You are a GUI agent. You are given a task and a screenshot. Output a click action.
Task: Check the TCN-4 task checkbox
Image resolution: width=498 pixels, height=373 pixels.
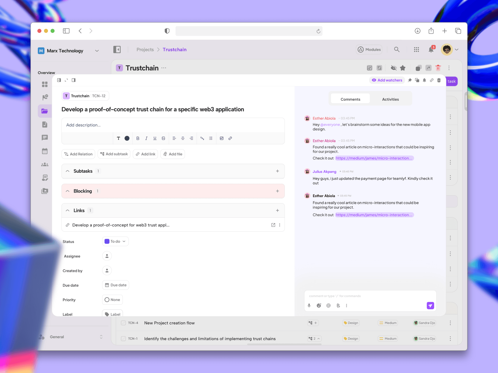123,323
